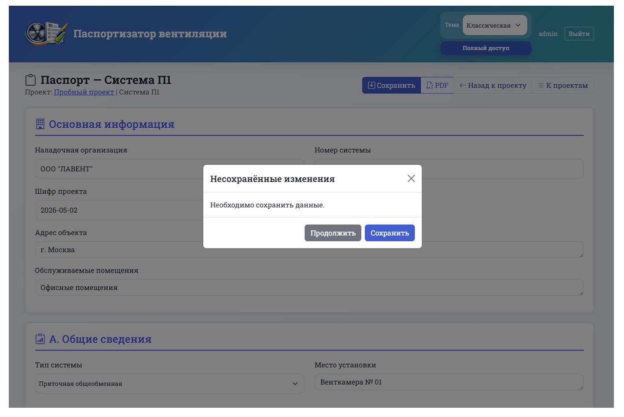624x417 pixels.
Task: Export the passport using the PDF button
Action: [x=437, y=85]
